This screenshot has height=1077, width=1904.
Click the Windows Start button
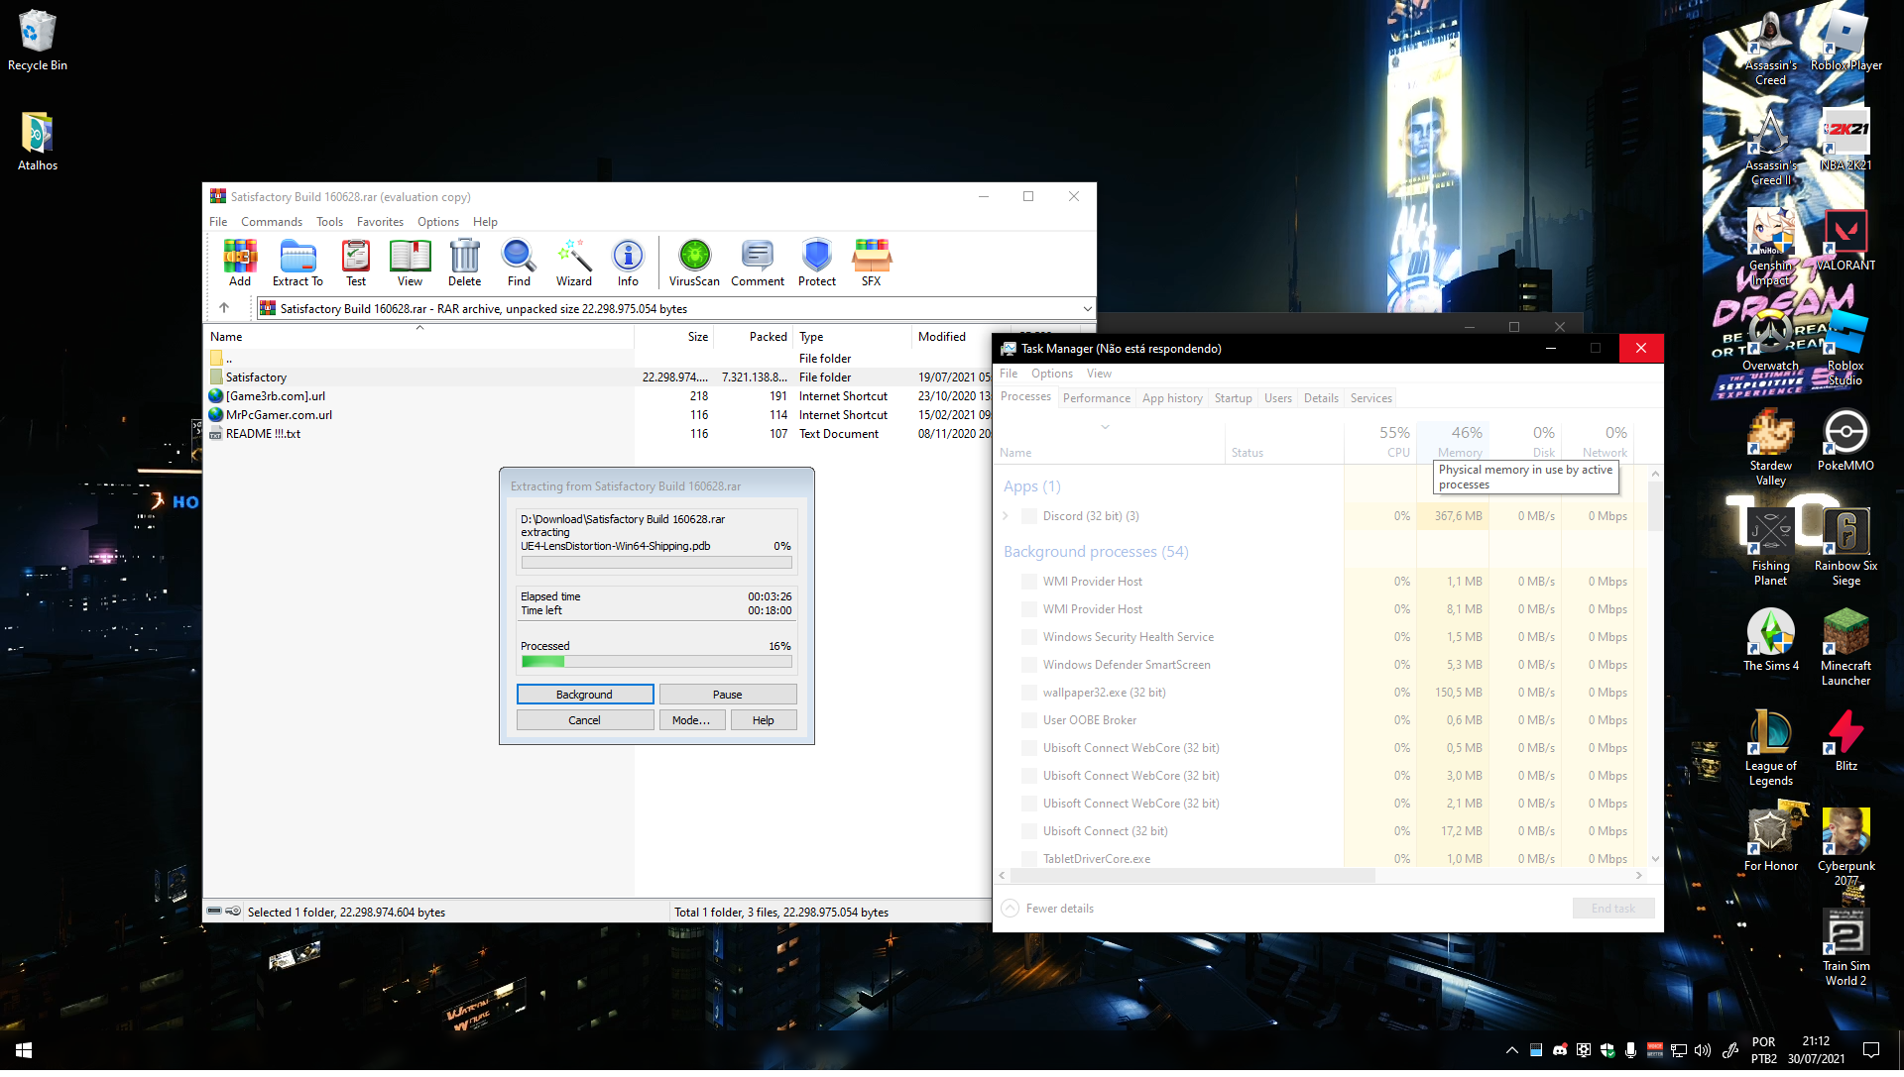[24, 1050]
